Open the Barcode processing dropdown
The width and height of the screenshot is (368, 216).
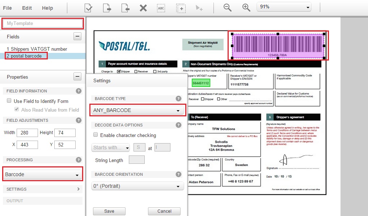[42, 174]
